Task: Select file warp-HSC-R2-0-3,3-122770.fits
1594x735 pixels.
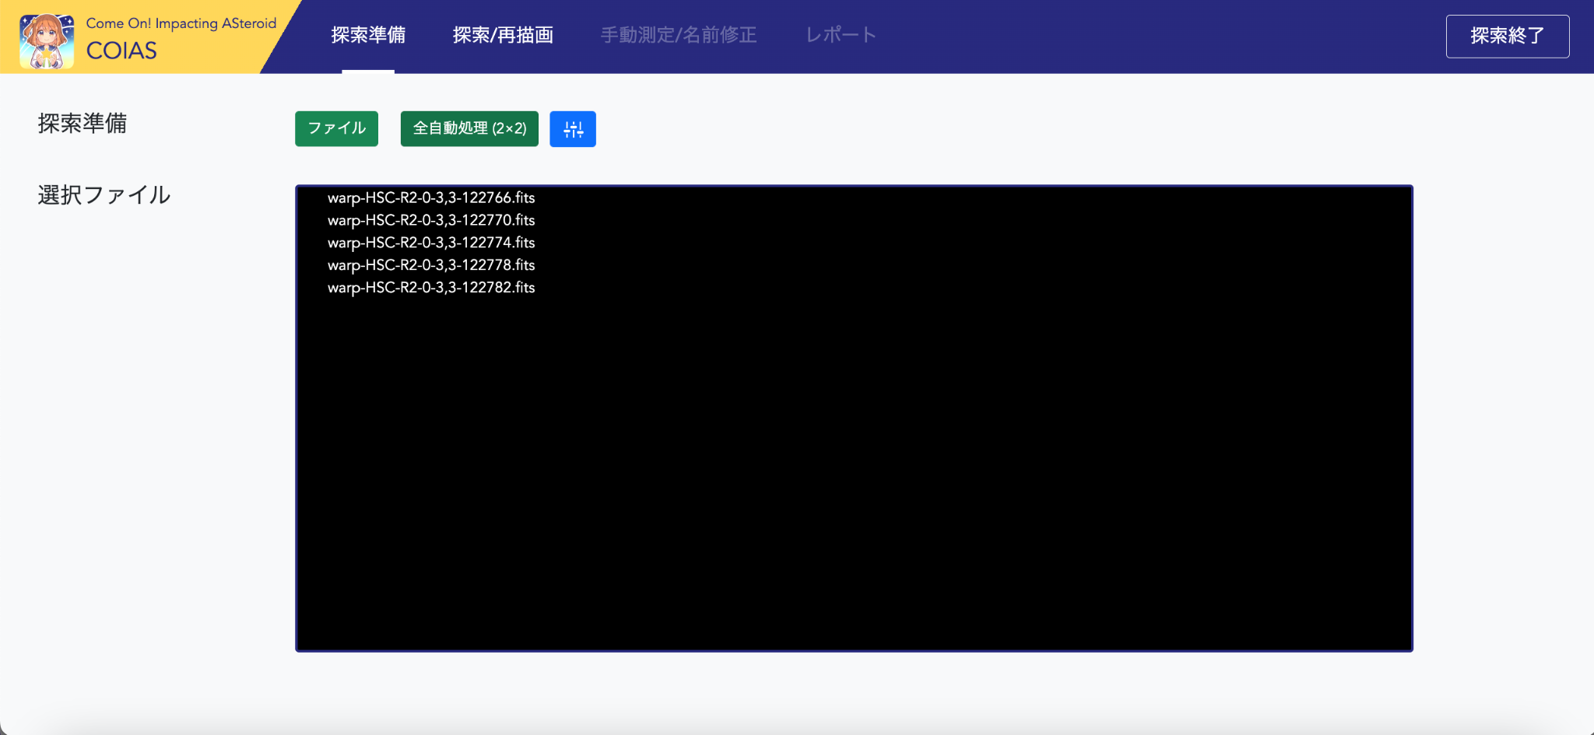Action: [431, 221]
